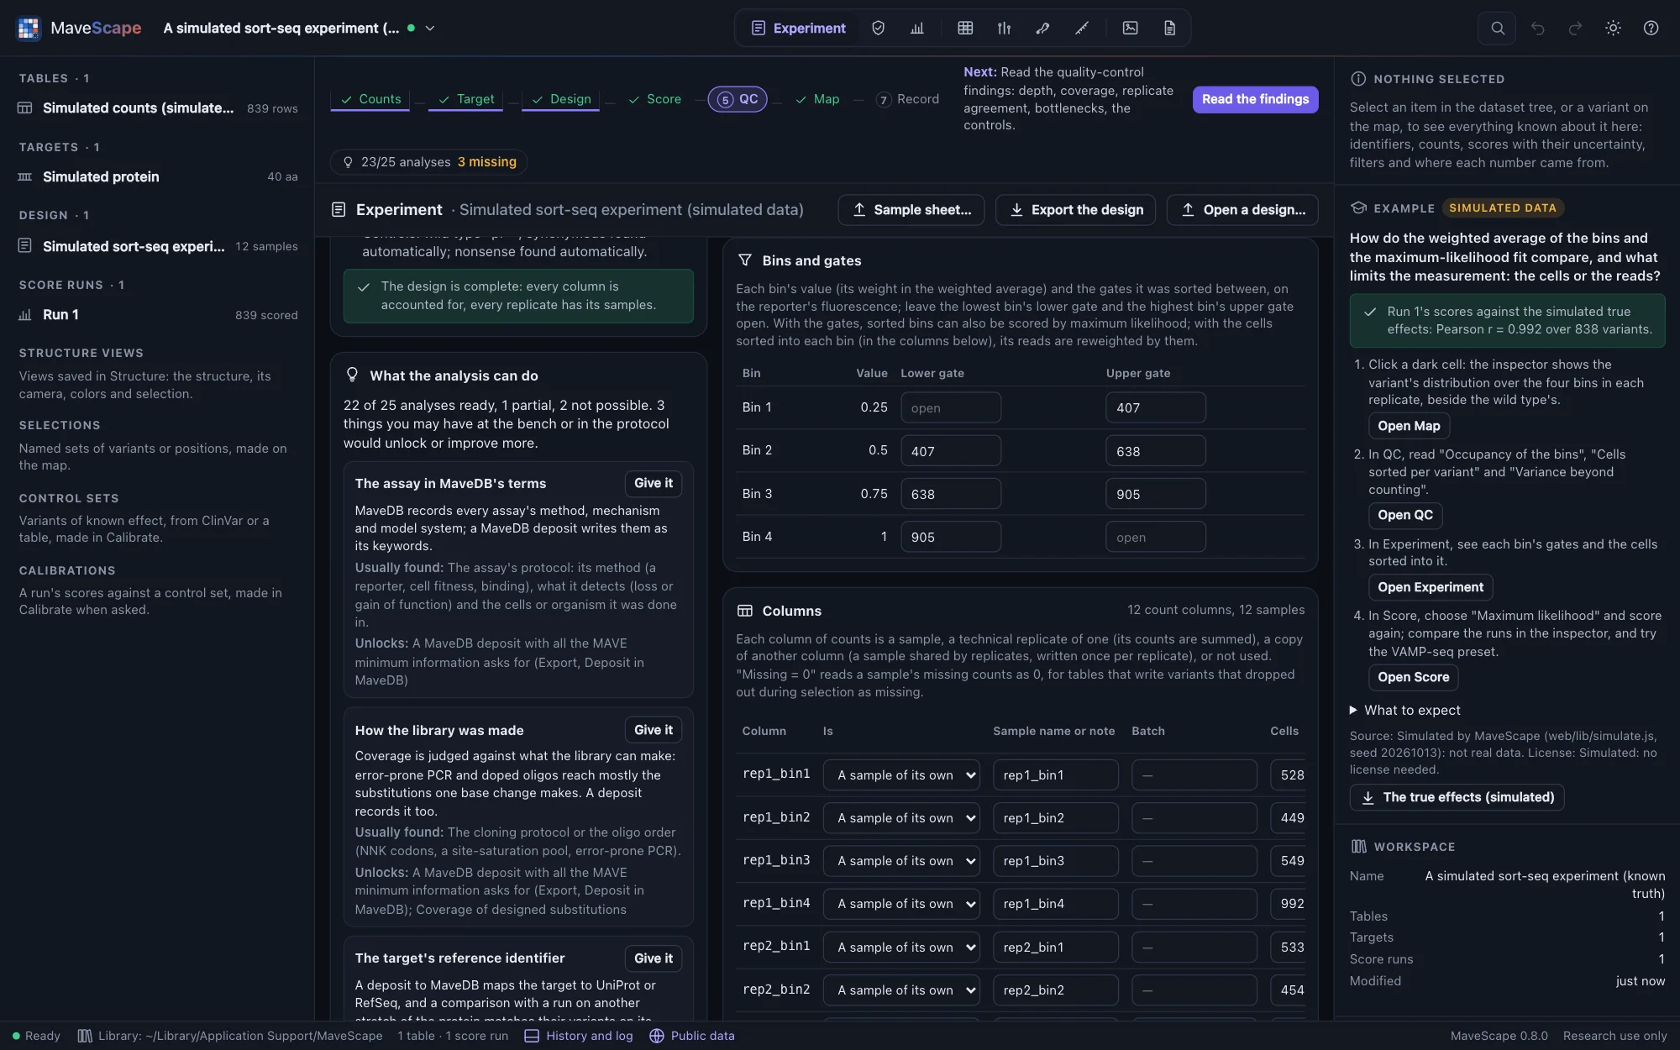Click the Bin 3 upper gate field

[1155, 494]
